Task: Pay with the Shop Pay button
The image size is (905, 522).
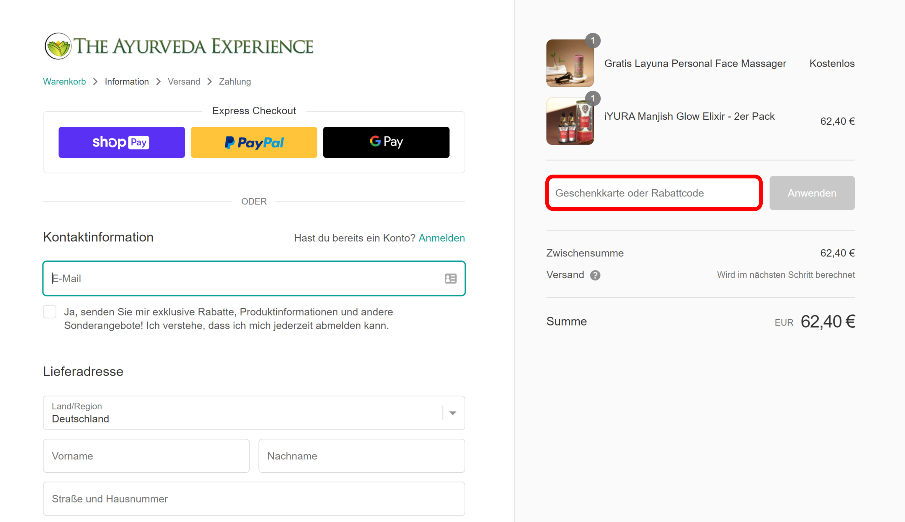Action: pyautogui.click(x=121, y=142)
